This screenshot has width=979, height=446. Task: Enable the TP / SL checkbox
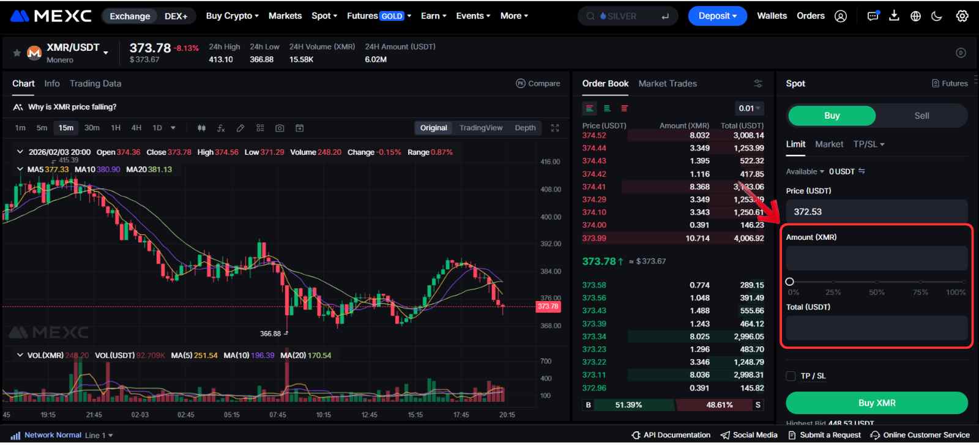tap(791, 376)
